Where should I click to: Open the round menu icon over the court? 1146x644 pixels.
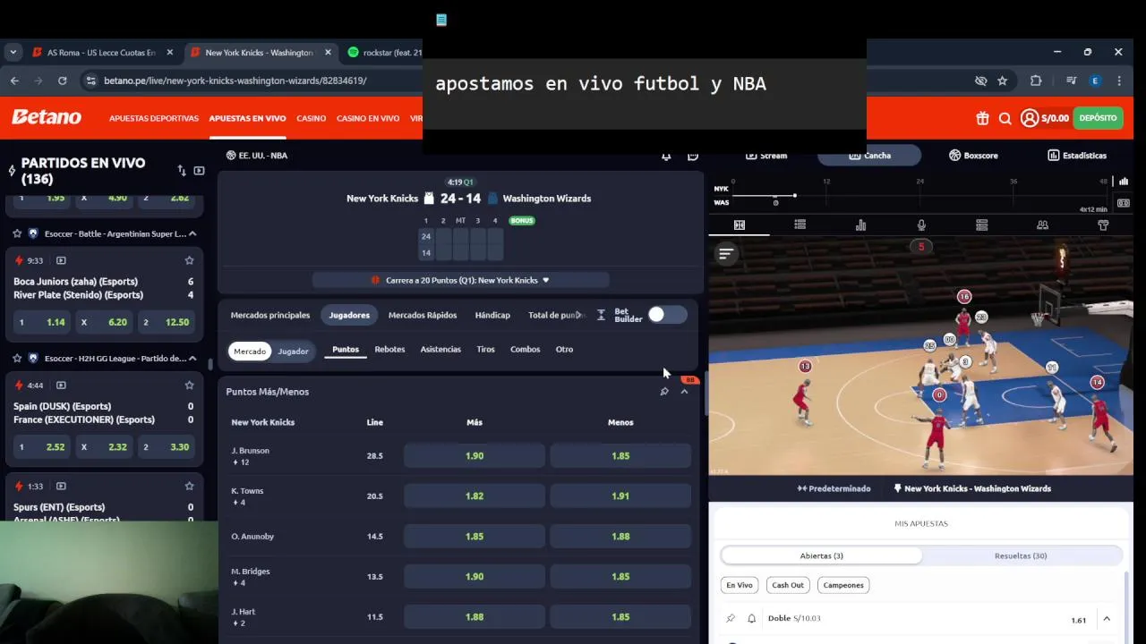point(726,254)
